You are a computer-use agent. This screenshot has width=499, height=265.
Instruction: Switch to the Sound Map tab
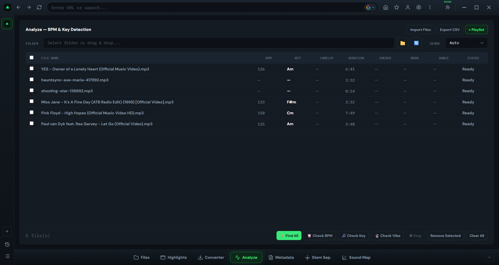(356, 257)
